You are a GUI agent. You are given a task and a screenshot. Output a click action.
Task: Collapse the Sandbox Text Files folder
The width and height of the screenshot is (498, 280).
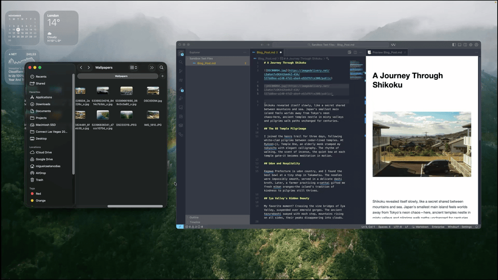tap(217, 59)
